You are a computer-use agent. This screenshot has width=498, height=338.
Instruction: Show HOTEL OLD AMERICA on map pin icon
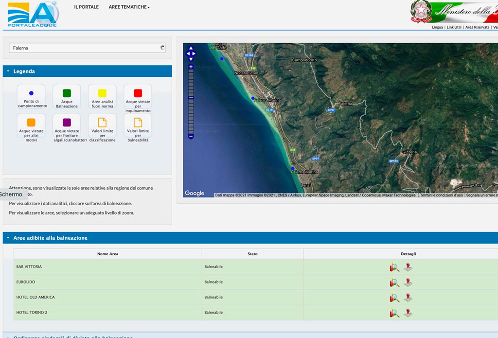408,298
